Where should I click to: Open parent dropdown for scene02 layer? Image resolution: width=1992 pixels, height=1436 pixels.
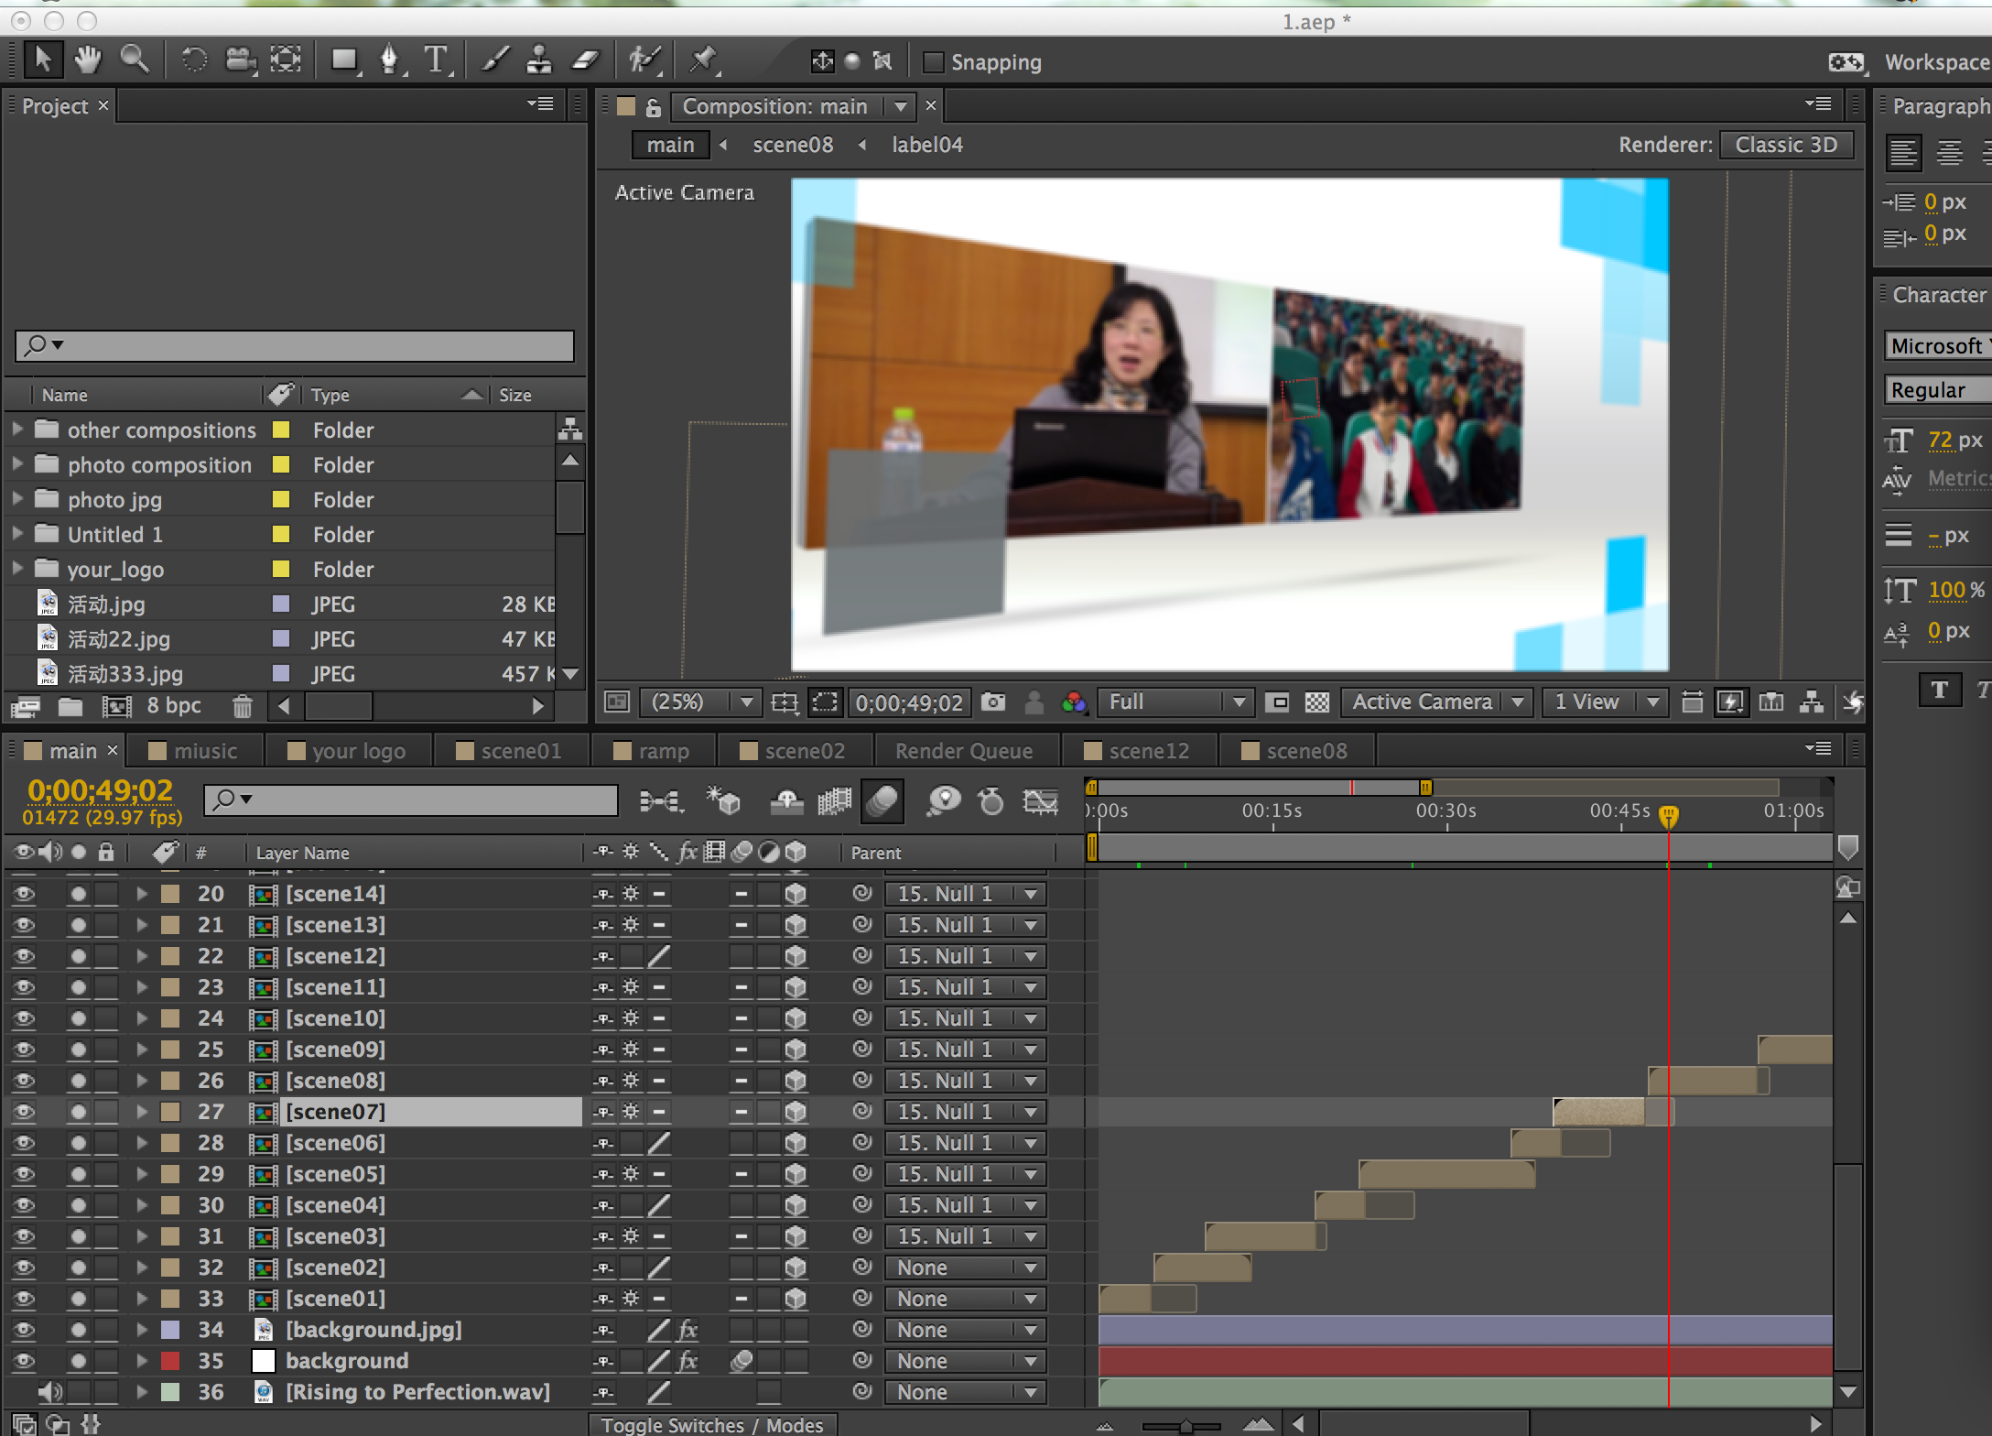[966, 1267]
